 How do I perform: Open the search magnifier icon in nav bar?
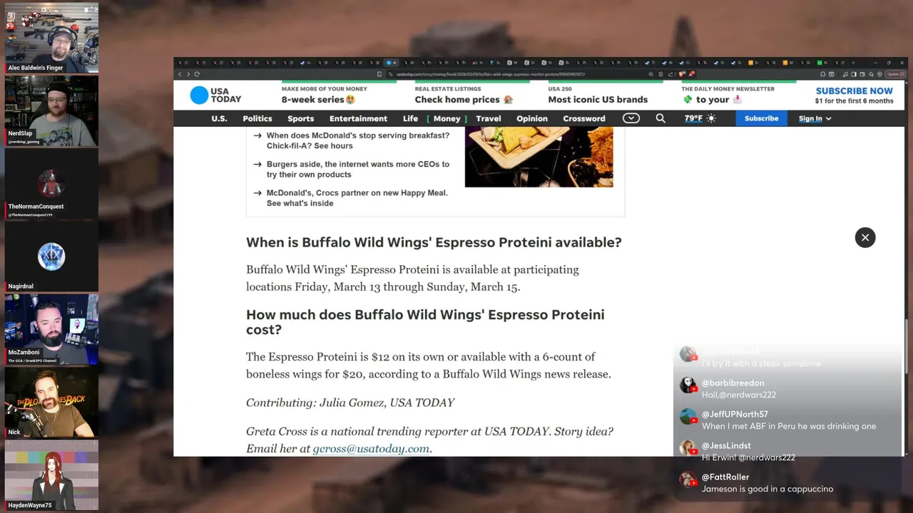(x=660, y=118)
